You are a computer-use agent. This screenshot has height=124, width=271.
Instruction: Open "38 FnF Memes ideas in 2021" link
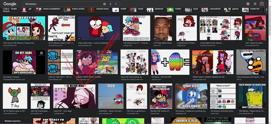pyautogui.click(x=61, y=43)
